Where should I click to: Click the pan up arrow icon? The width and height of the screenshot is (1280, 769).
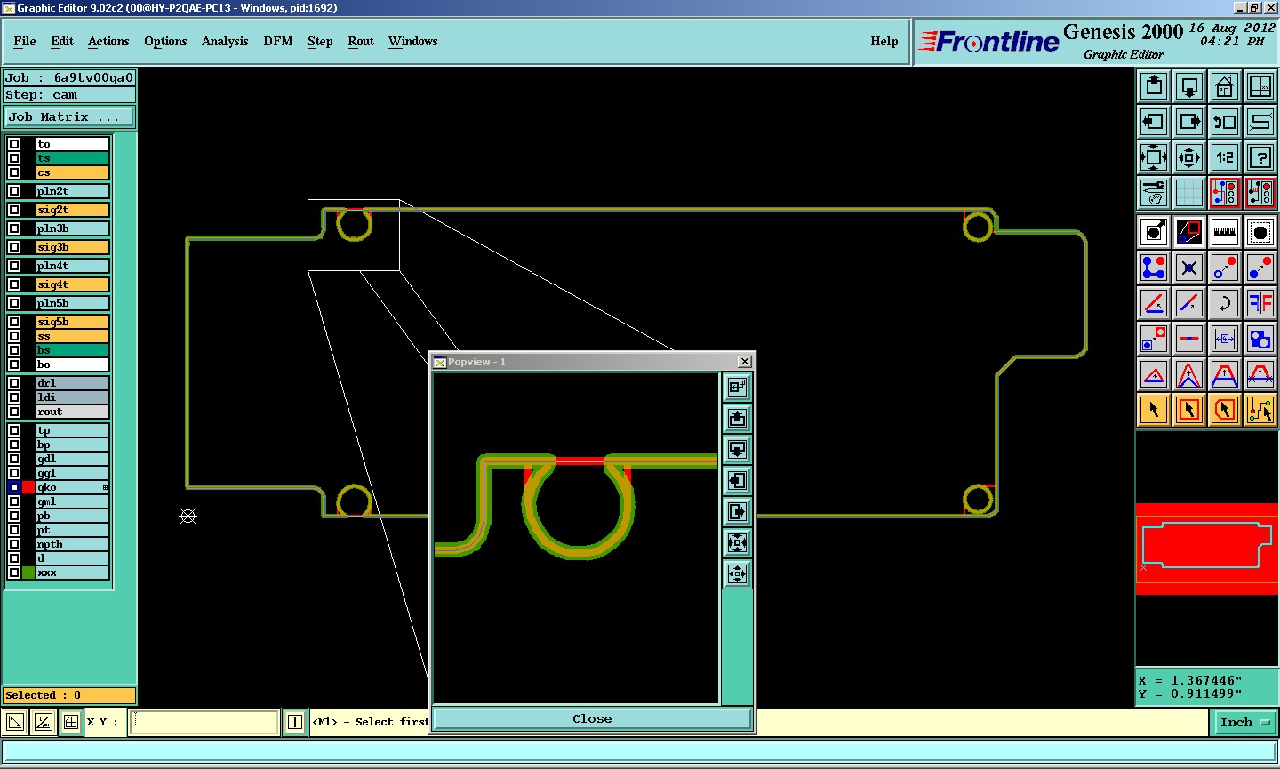pos(1154,86)
